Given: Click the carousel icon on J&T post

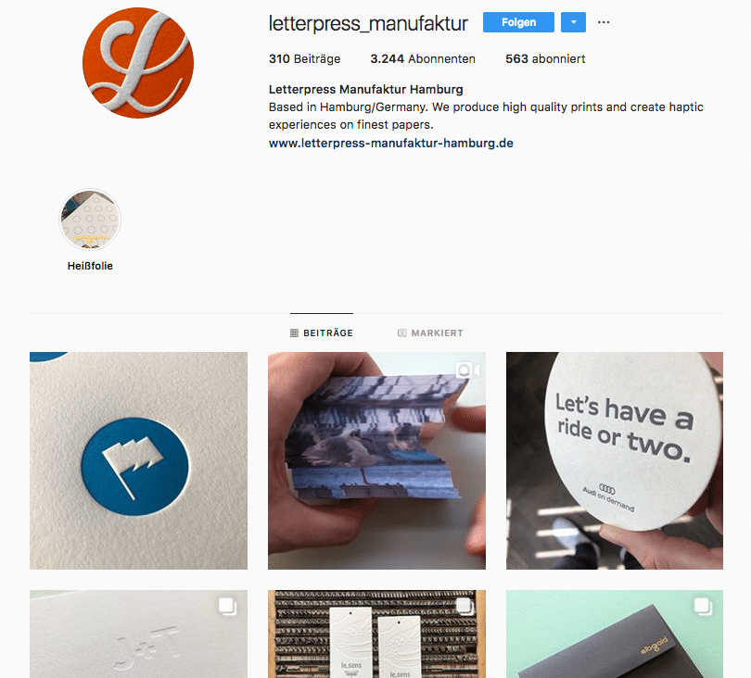Looking at the screenshot, I should (227, 607).
